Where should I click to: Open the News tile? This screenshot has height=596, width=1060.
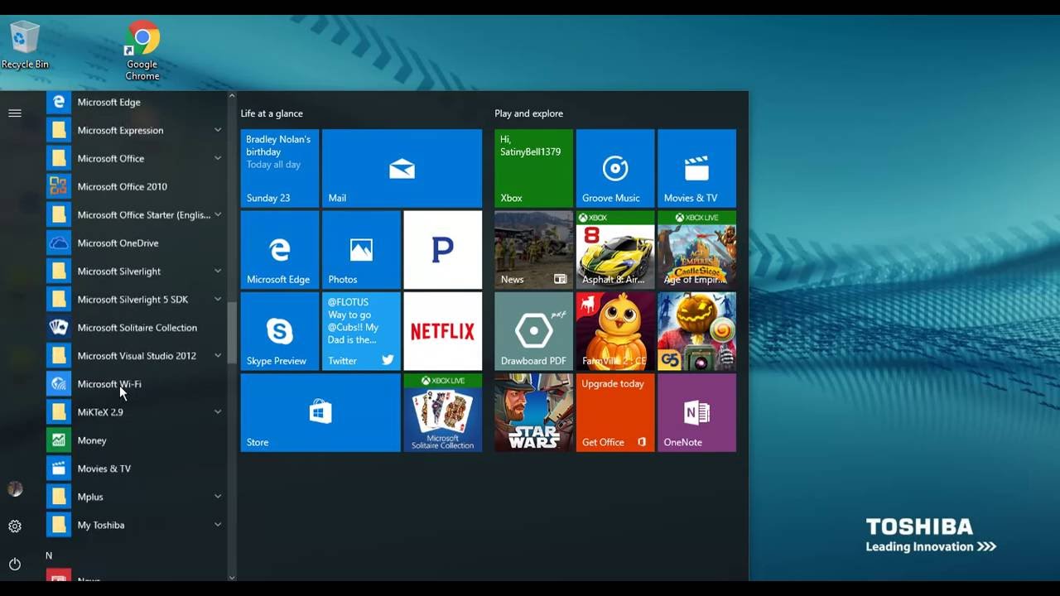click(x=533, y=249)
